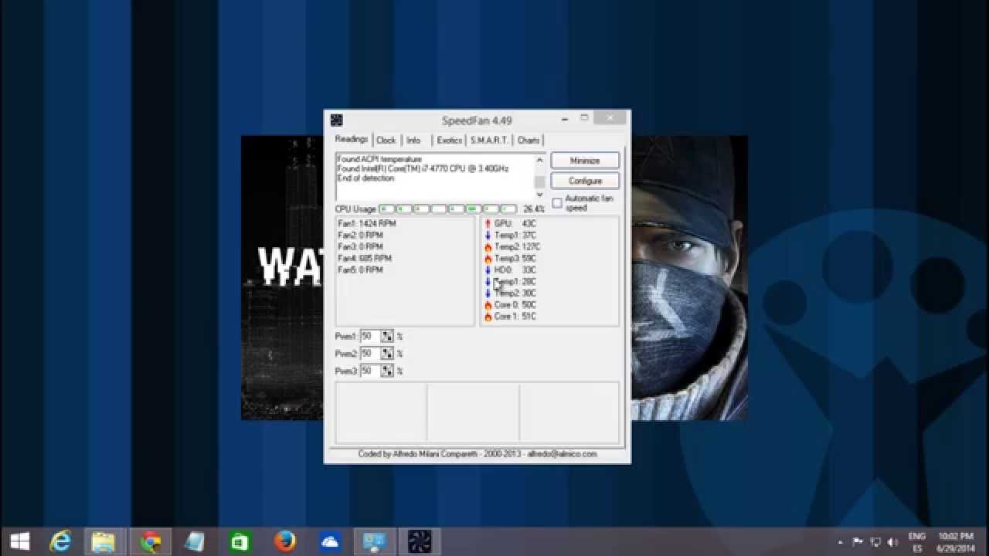Launch Firefox from the taskbar

click(284, 541)
